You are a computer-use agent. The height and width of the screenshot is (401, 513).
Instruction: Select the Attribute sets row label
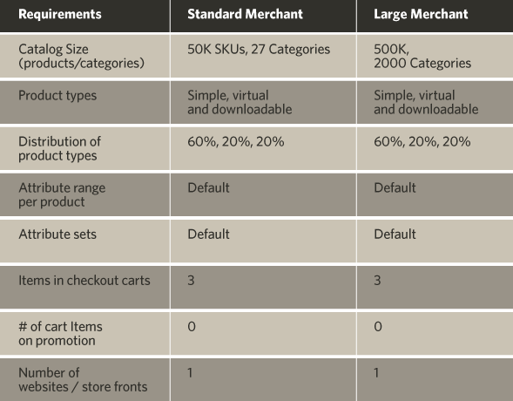(x=57, y=234)
